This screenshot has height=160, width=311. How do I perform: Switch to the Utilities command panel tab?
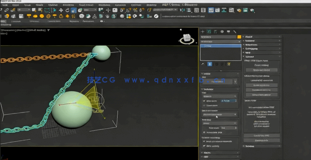[x=235, y=32]
